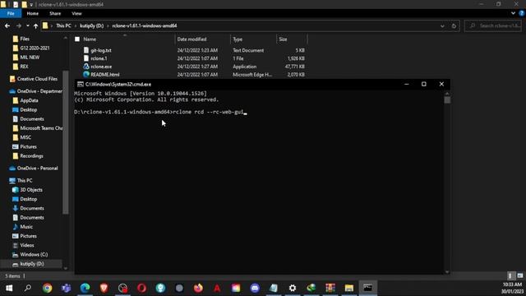Open Opera browser from taskbar
Screen dimensions: 526x296
click(x=141, y=288)
